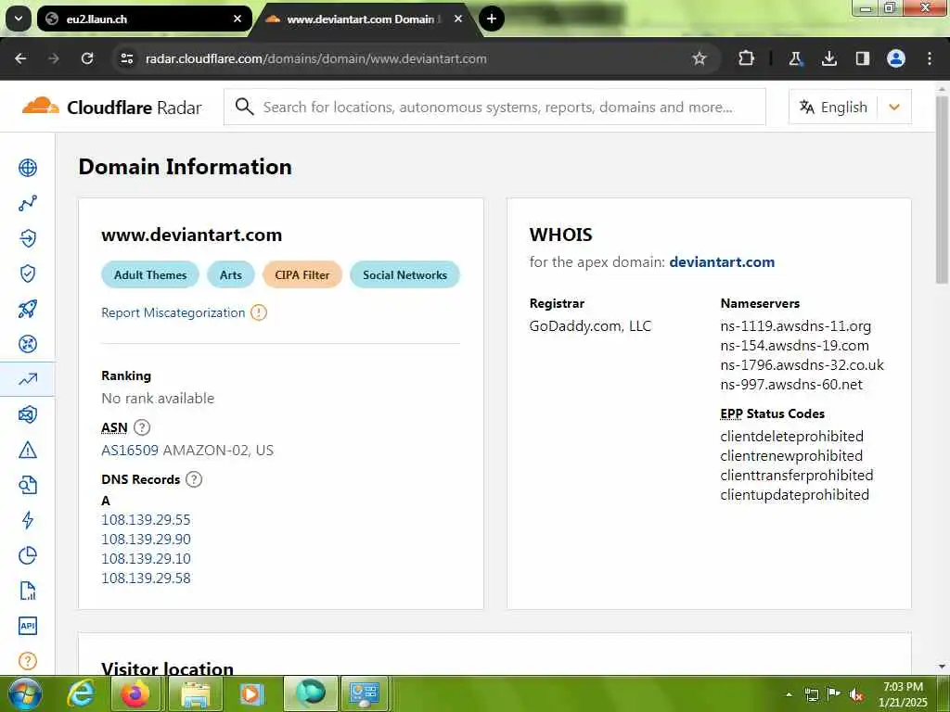The height and width of the screenshot is (712, 950).
Task: Open IP address 108.139.29.10
Action: pos(146,559)
